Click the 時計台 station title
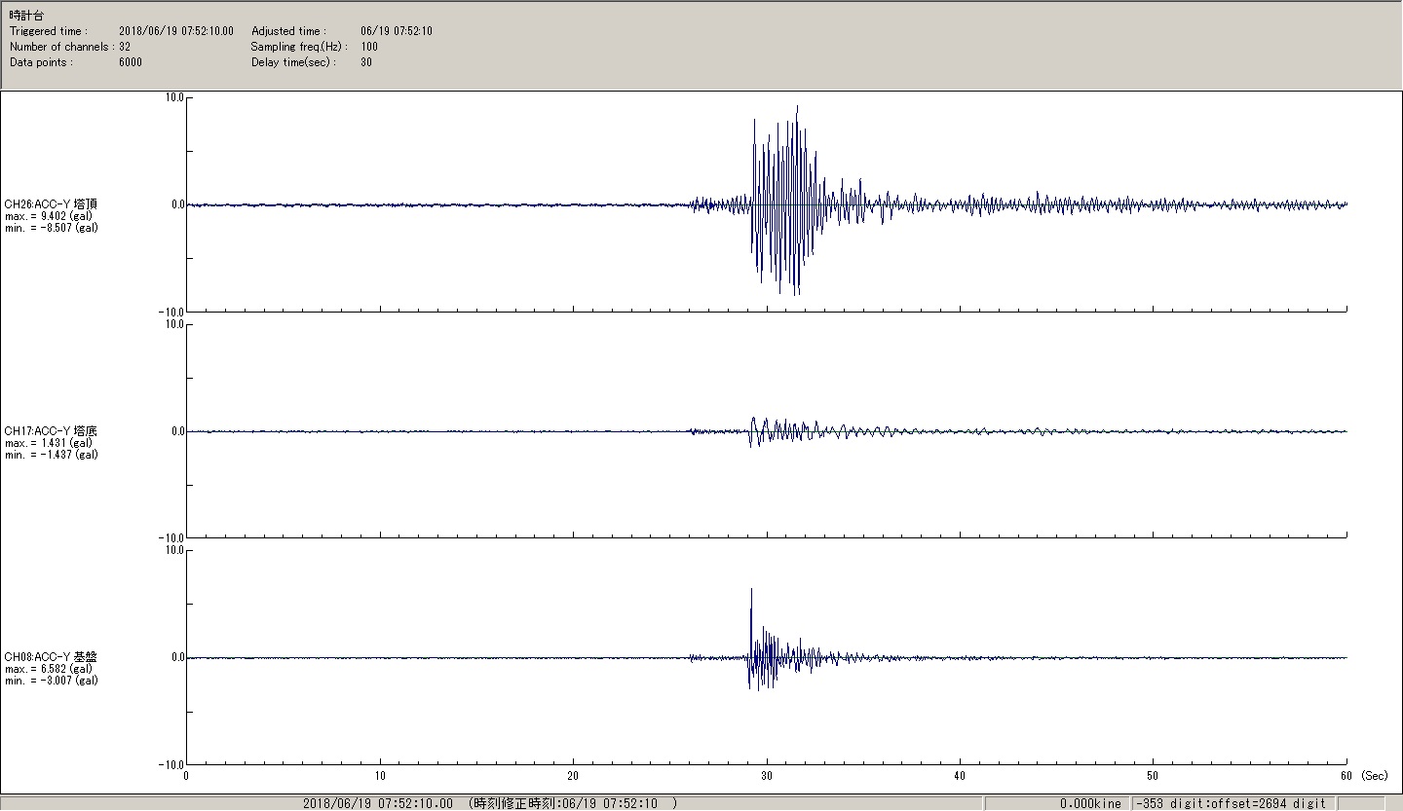This screenshot has width=1403, height=811. (26, 16)
